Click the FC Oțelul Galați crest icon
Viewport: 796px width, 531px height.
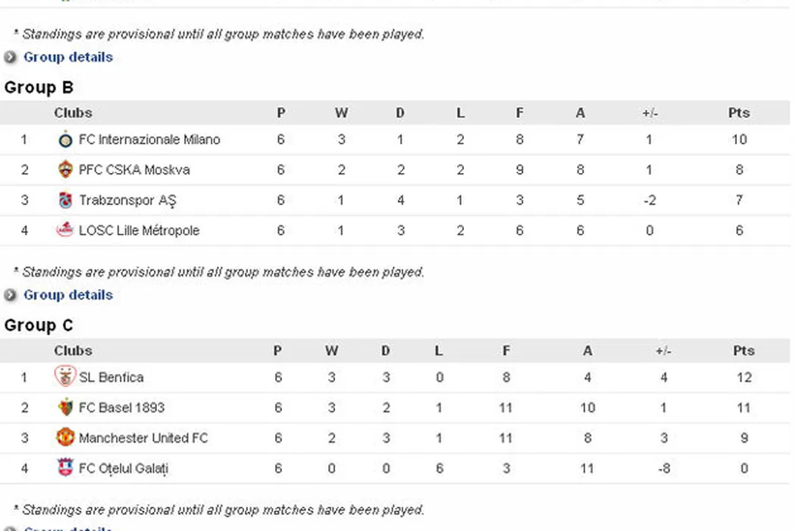66,468
